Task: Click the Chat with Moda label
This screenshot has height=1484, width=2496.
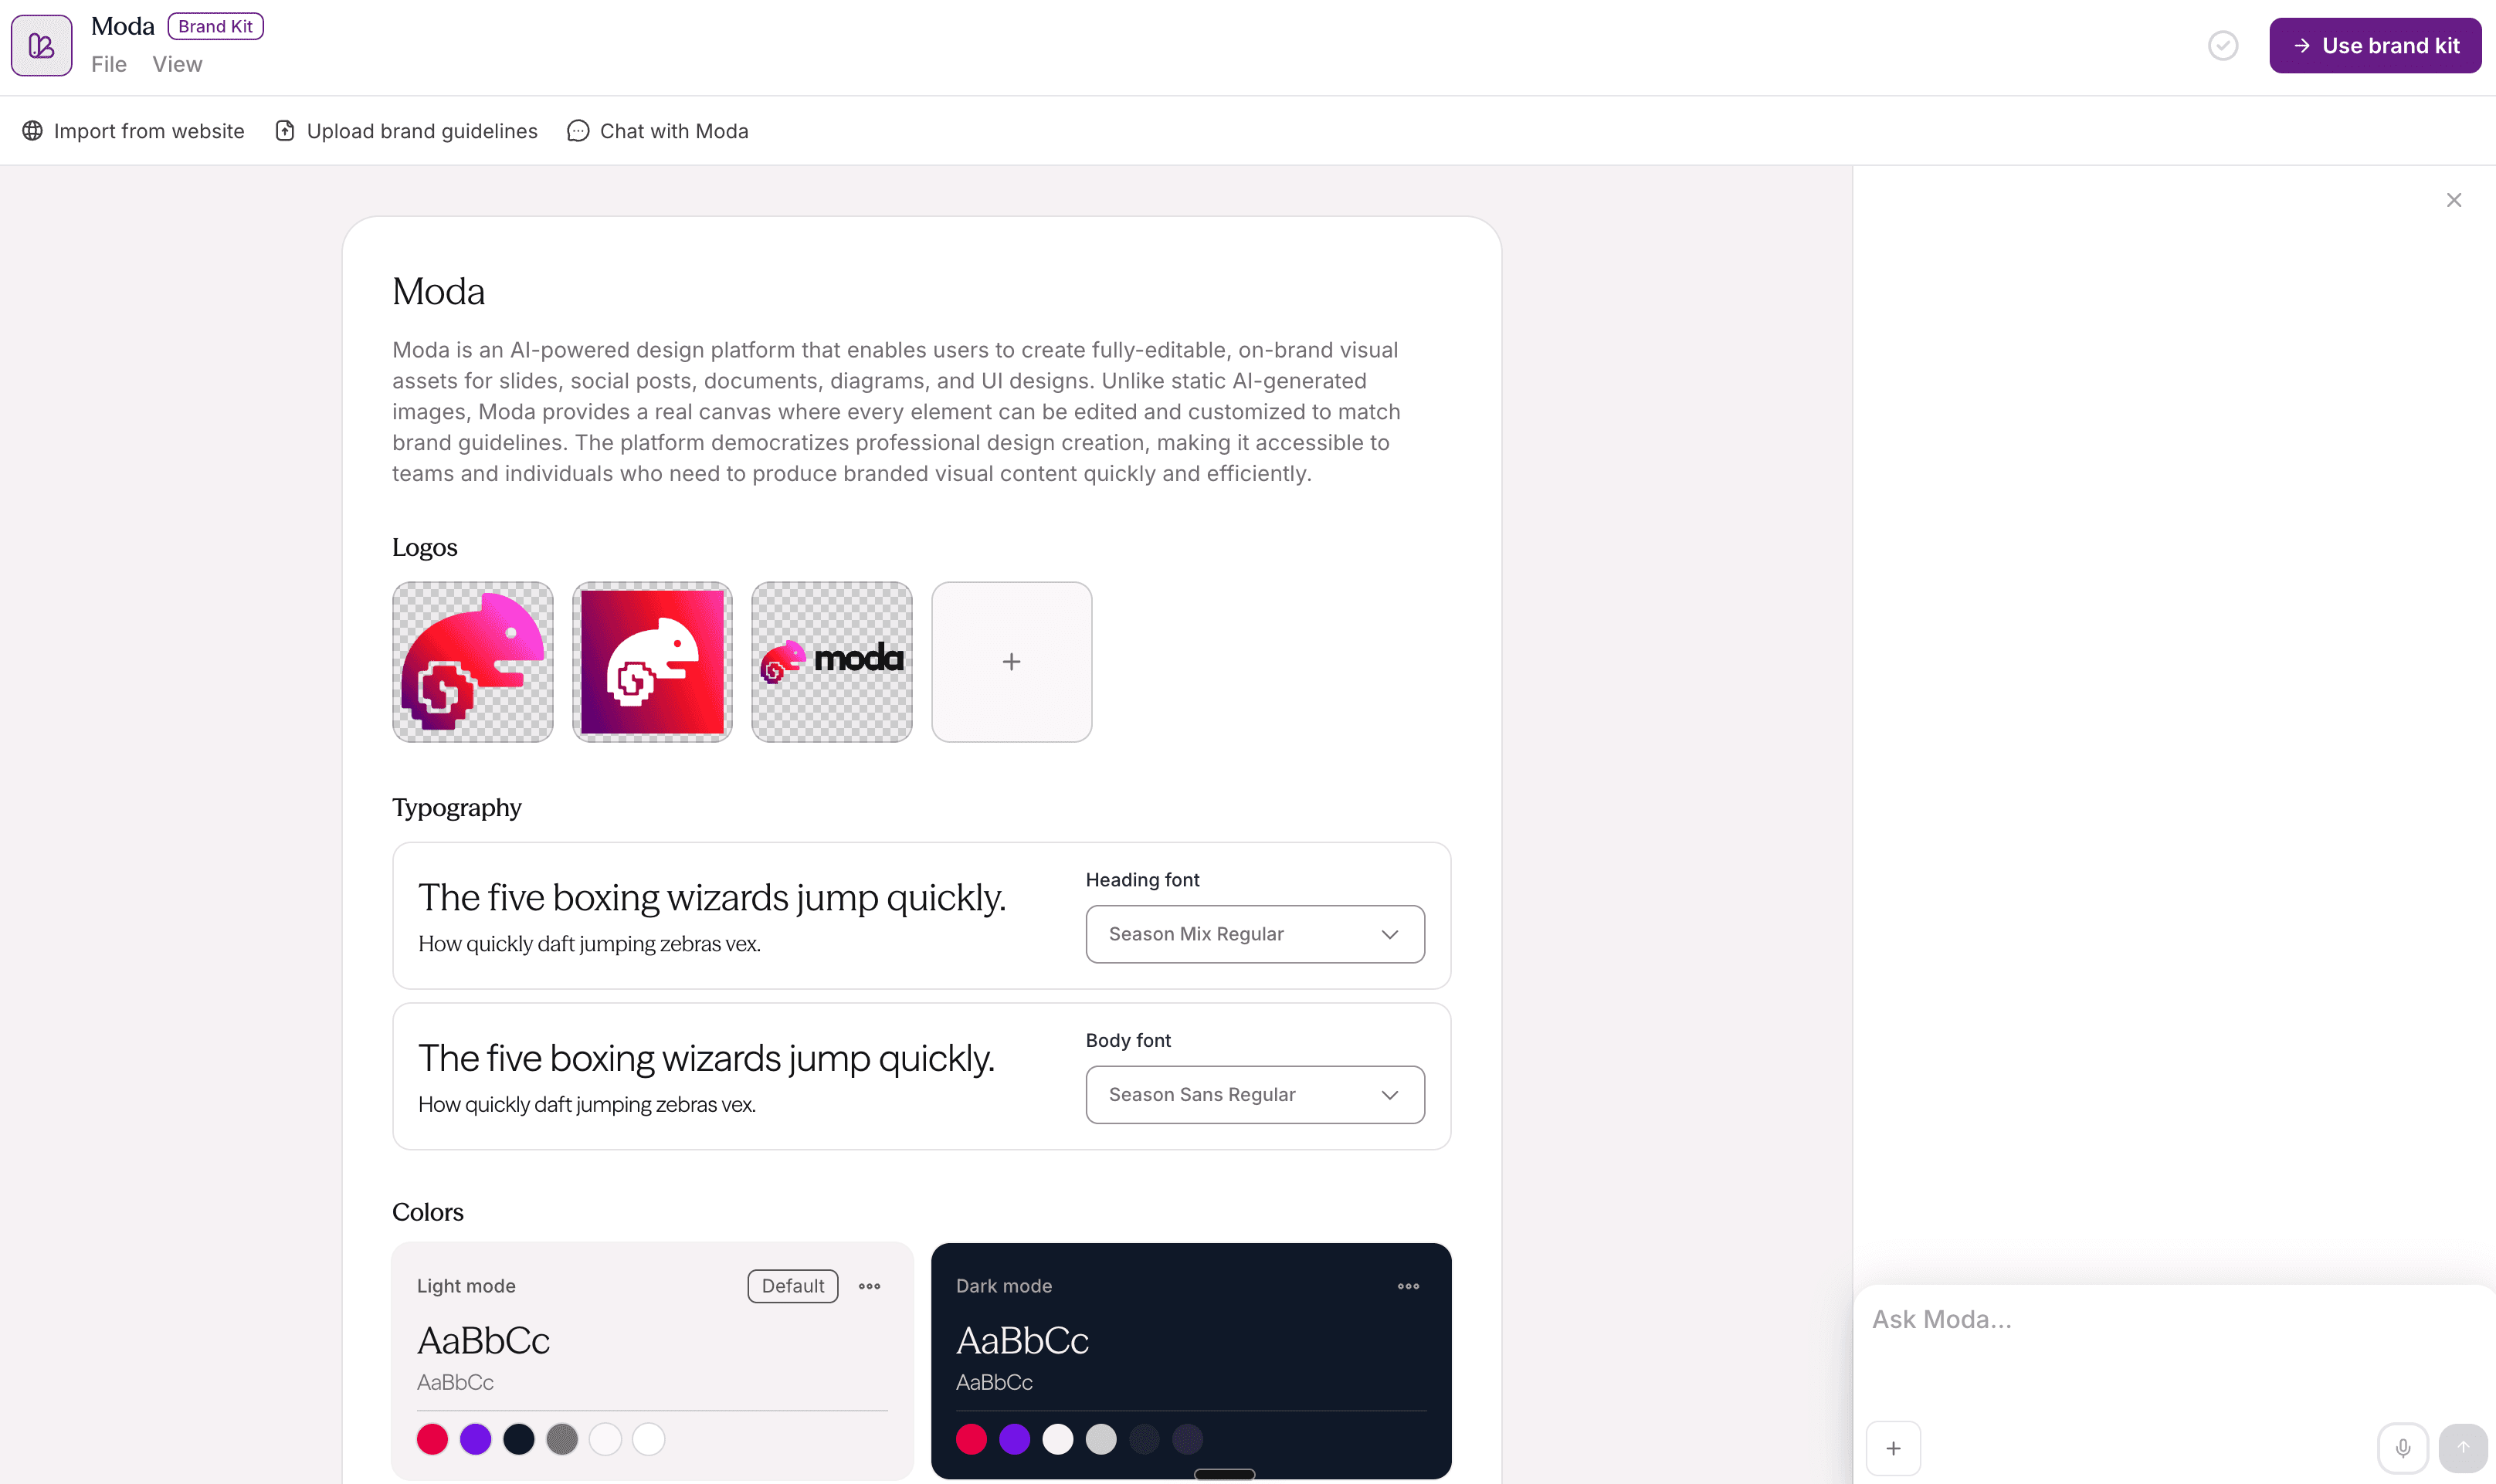Action: tap(674, 131)
